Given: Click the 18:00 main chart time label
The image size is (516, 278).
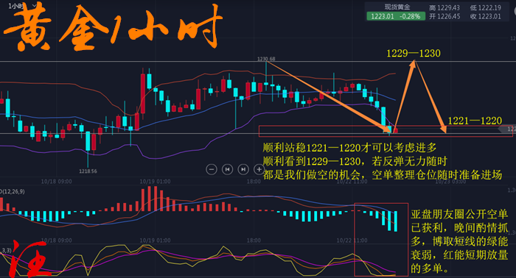Looking at the screenshot, I should (x=254, y=181).
